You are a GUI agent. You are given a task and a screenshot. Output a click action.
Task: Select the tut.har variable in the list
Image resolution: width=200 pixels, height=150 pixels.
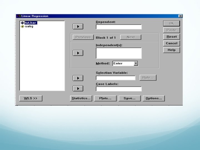tap(31, 23)
